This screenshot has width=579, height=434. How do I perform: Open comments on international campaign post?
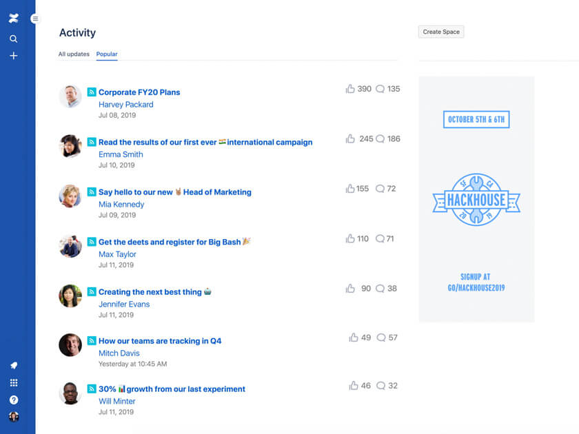pyautogui.click(x=380, y=139)
